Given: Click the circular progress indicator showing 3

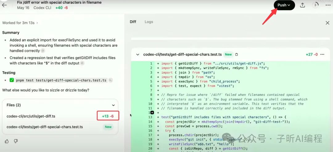Looking at the screenshot, I should coord(315,5).
